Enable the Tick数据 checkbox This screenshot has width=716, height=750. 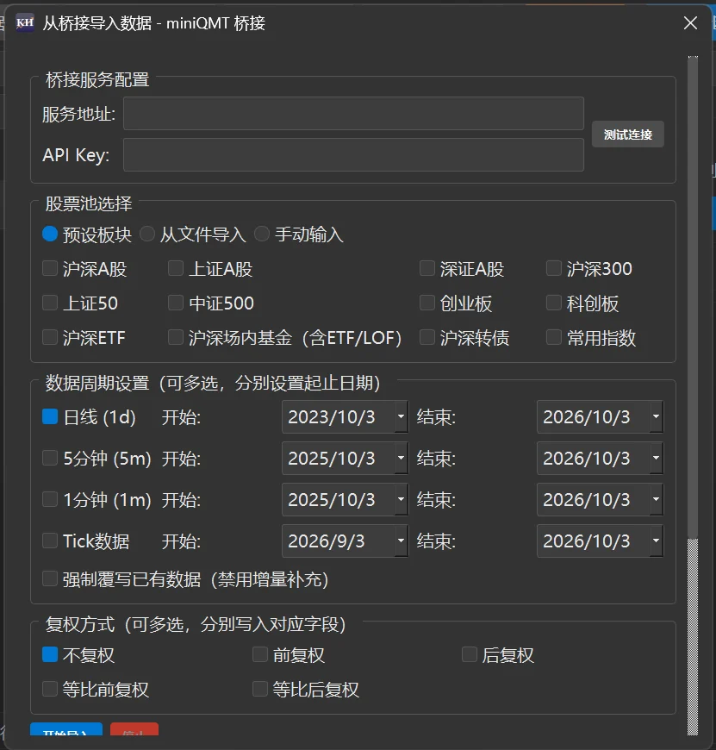50,541
